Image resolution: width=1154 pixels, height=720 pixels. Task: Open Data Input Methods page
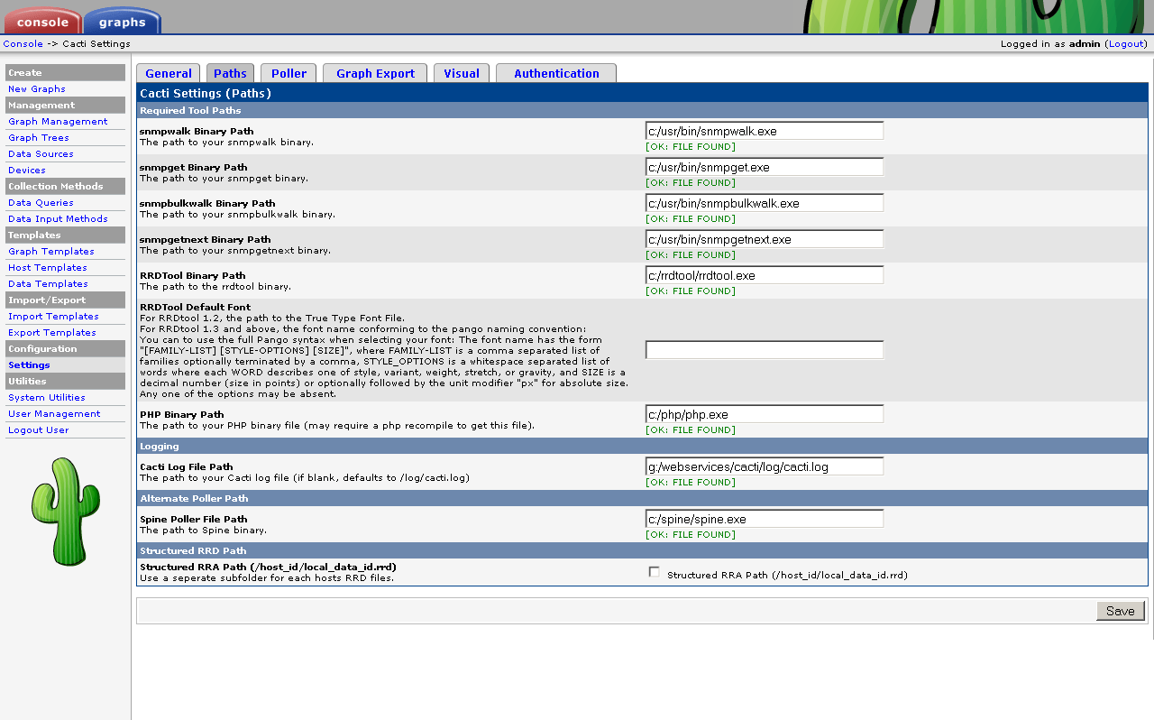[x=58, y=219]
